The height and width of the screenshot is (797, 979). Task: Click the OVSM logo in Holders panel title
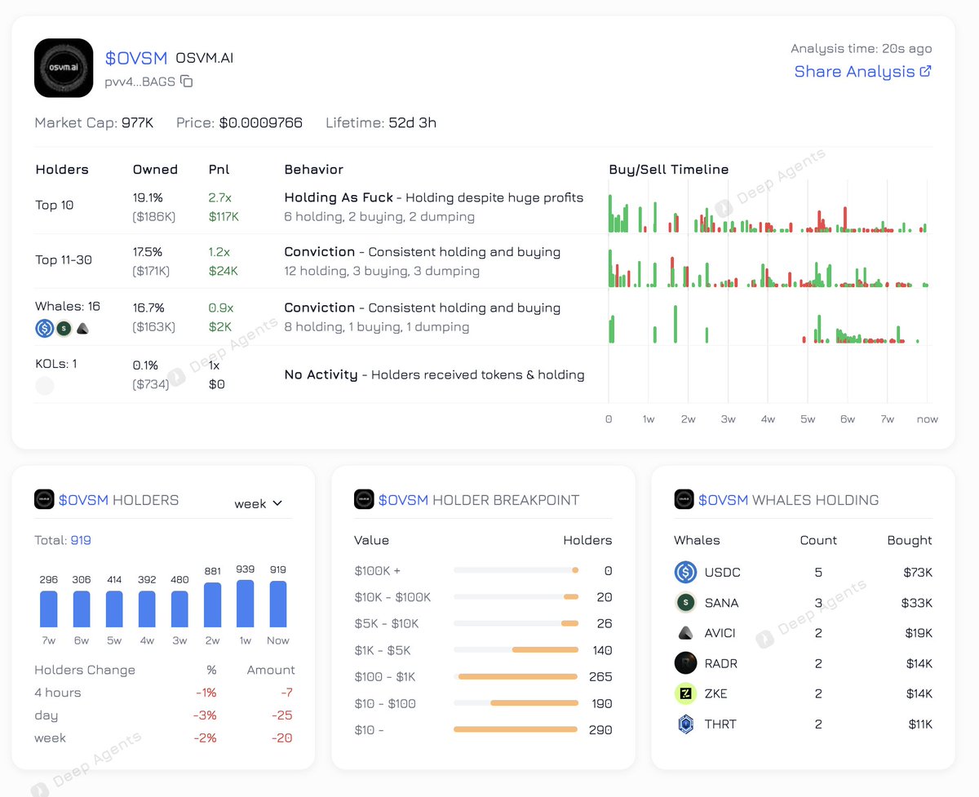(44, 500)
